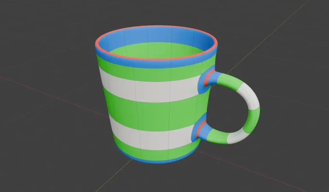
Task: Click the lower white segment of the handle
Action: (237, 137)
